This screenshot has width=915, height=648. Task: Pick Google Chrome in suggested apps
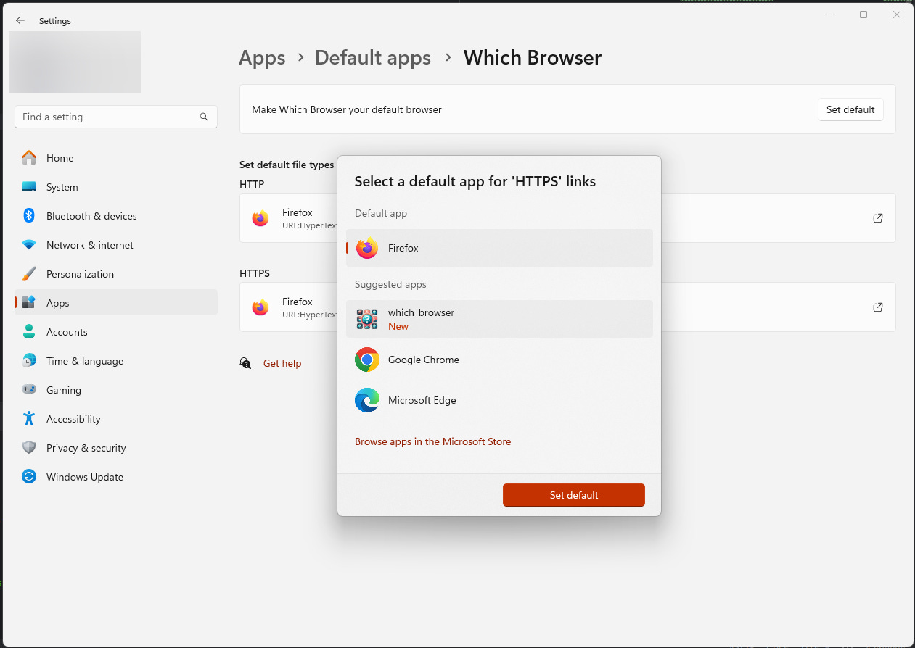click(499, 360)
